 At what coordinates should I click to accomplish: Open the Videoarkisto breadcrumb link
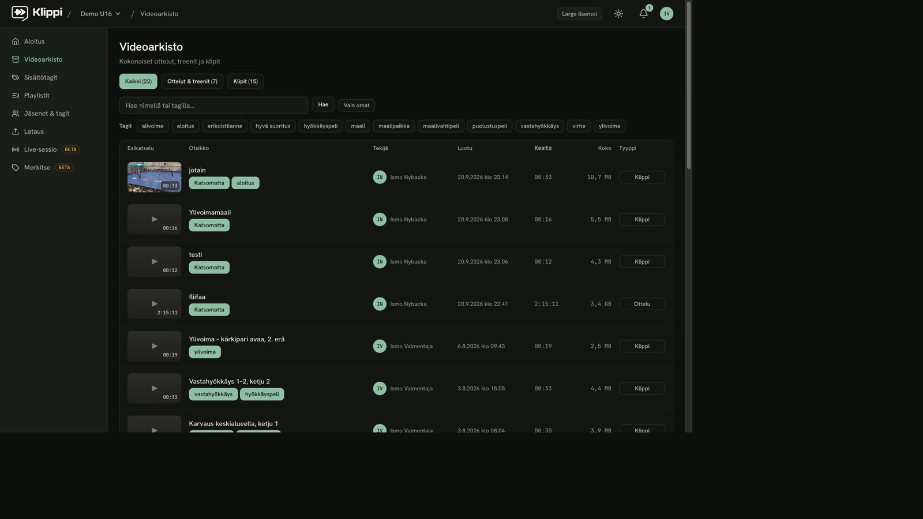159,14
